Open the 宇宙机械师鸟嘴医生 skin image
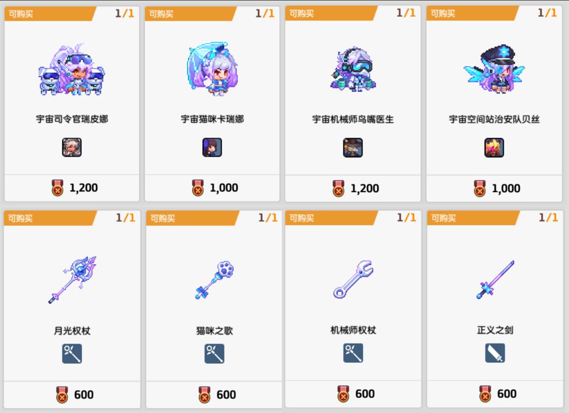 (353, 69)
